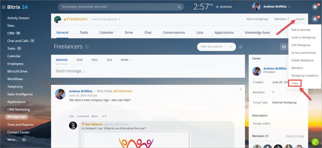
Task: Like Andrew Griffiths' post
Action: pos(71,116)
